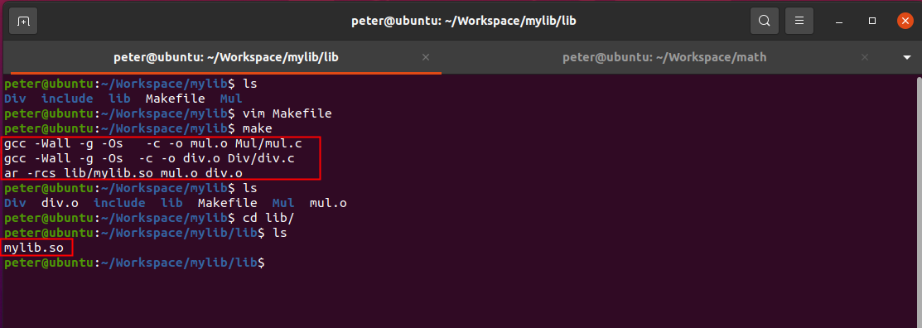Image resolution: width=922 pixels, height=328 pixels.
Task: Minimize the terminal window
Action: [x=840, y=22]
